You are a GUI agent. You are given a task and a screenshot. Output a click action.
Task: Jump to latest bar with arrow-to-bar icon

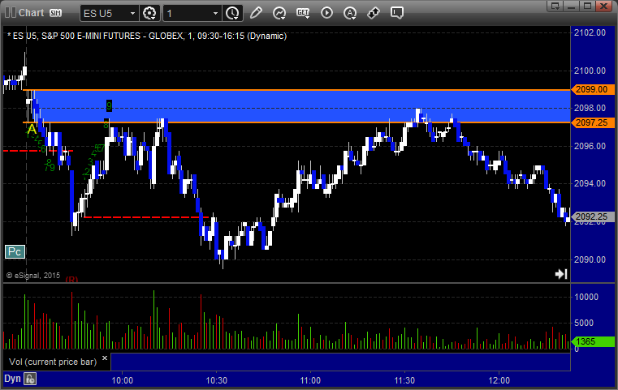561,274
